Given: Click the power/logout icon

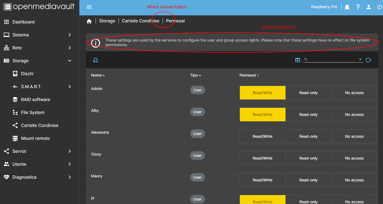Looking at the screenshot, I should coord(379,7).
